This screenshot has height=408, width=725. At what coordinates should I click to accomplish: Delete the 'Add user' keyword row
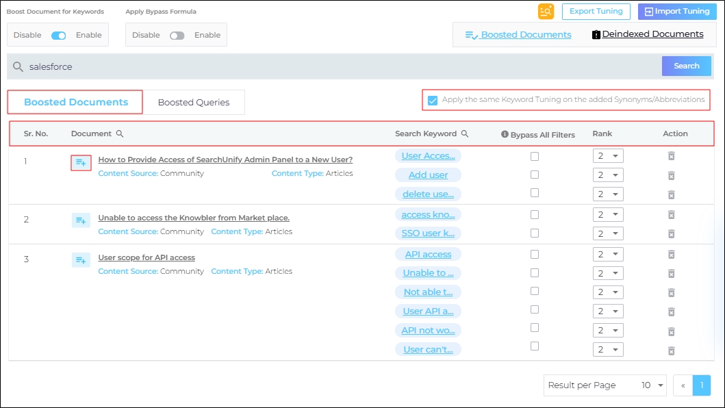point(671,175)
